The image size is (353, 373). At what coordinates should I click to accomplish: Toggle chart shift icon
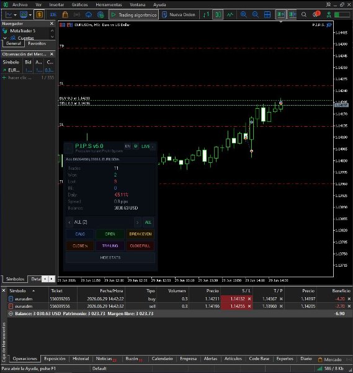292,15
